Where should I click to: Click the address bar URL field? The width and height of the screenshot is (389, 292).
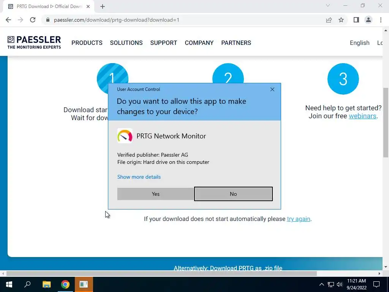[x=183, y=20]
